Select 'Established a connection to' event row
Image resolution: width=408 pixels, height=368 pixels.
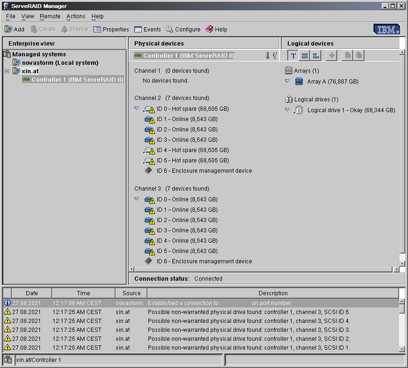coord(201,303)
